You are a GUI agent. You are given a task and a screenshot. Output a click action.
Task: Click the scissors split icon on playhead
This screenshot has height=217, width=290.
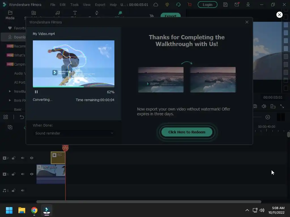(x=65, y=147)
